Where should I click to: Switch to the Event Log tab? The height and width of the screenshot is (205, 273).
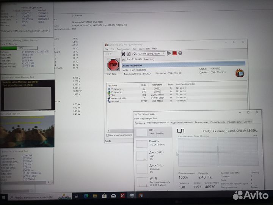[149, 59]
